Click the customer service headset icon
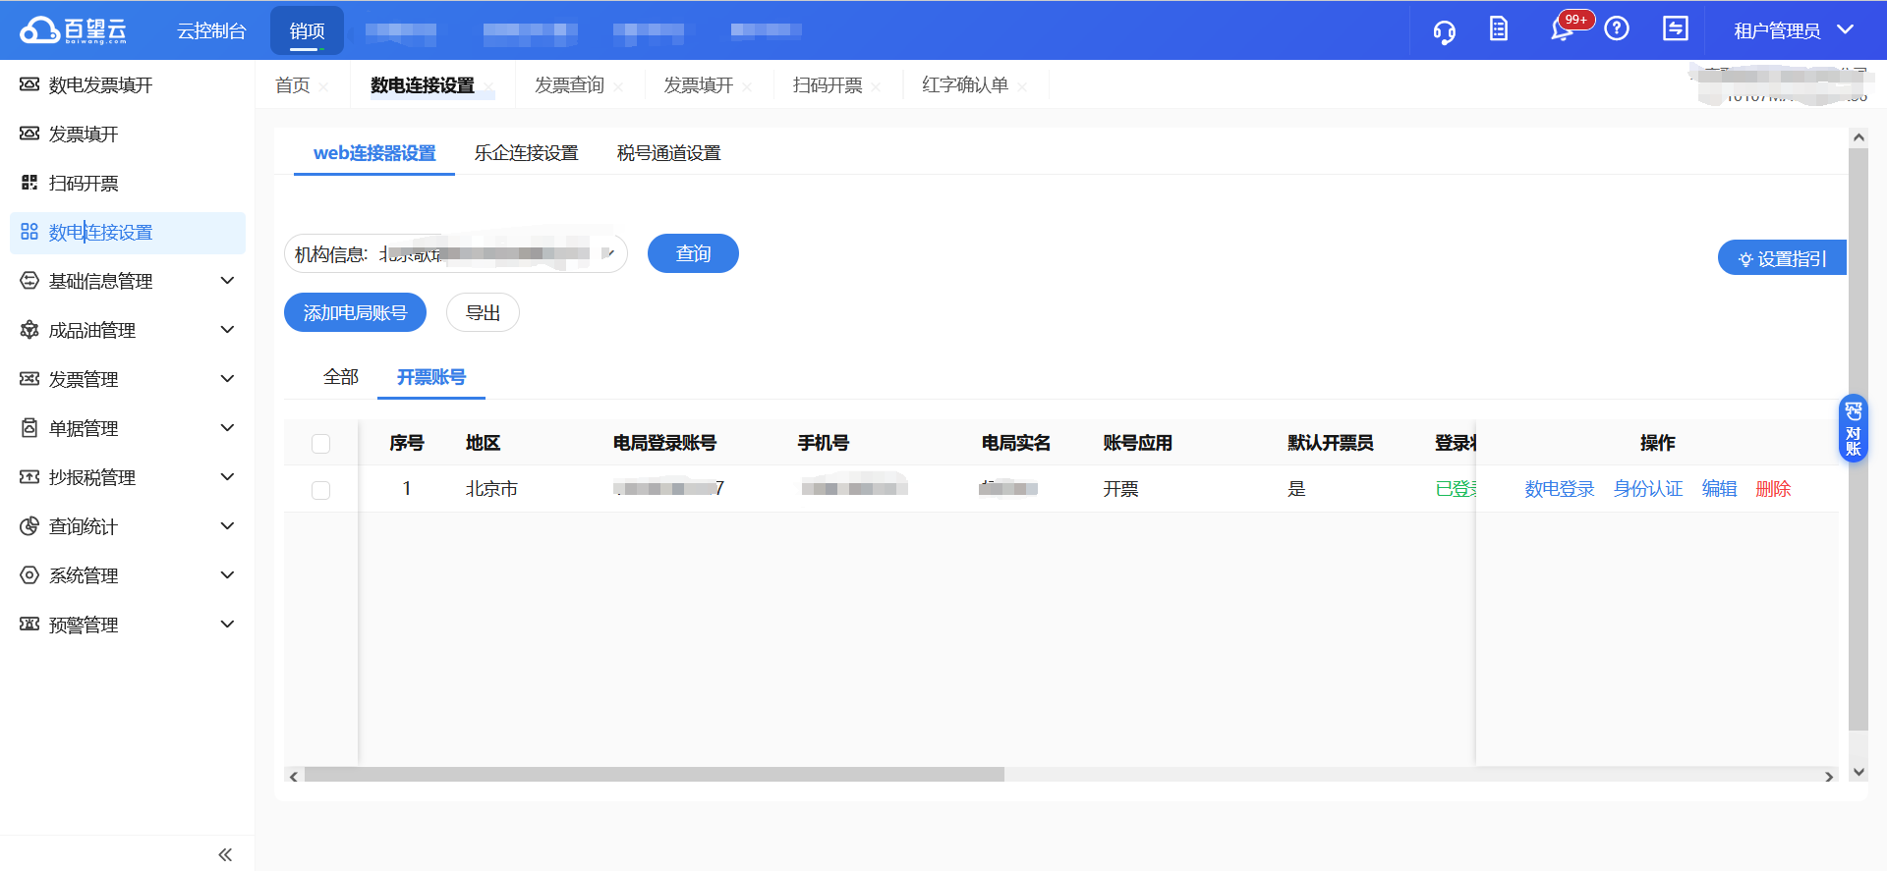 point(1444,31)
